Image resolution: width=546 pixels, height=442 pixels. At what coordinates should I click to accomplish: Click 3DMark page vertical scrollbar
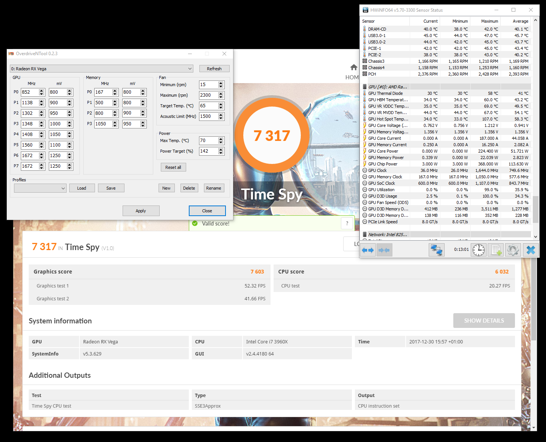534,298
